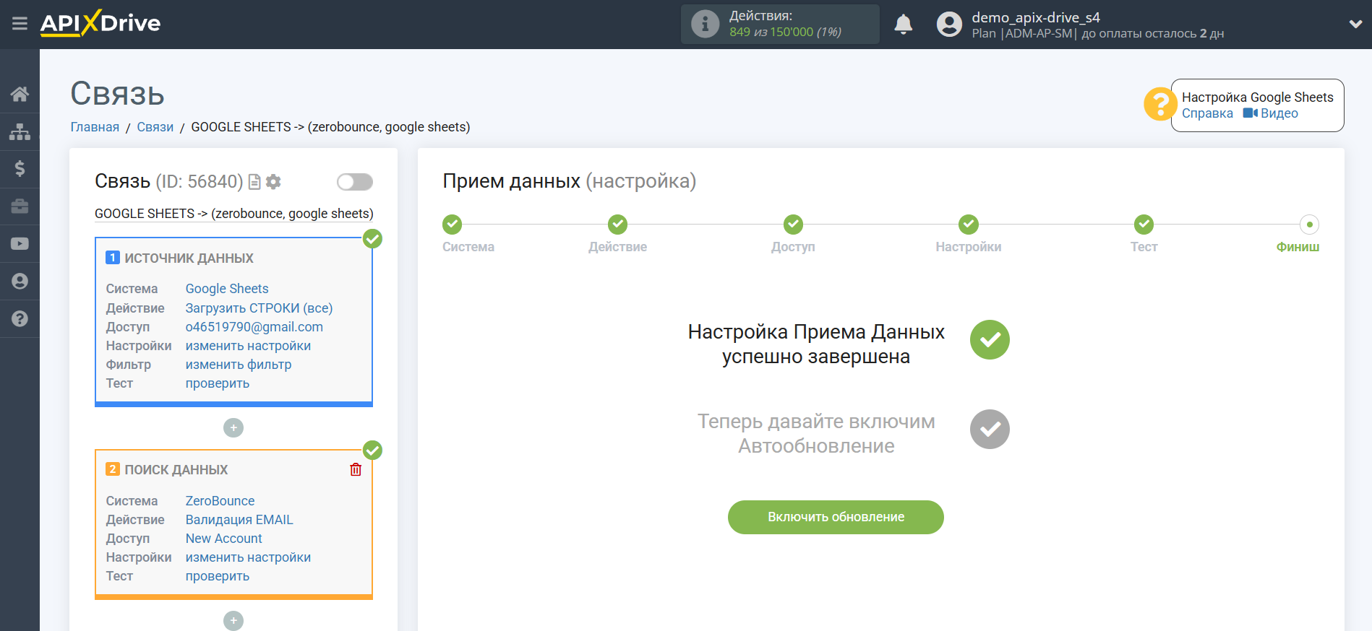Open o46519790@gmail.com access link

(254, 327)
